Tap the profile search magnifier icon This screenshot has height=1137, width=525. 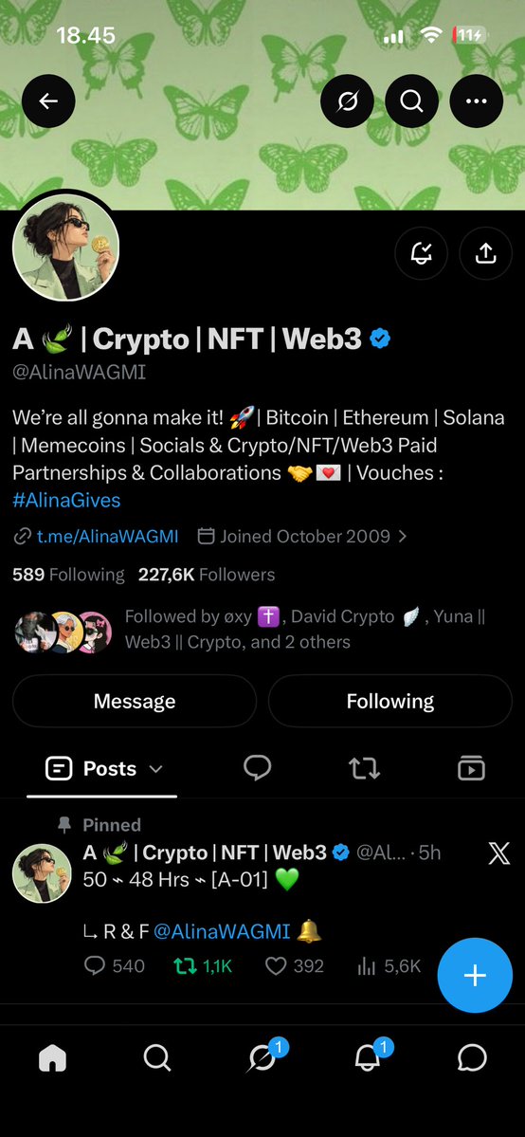pos(412,101)
